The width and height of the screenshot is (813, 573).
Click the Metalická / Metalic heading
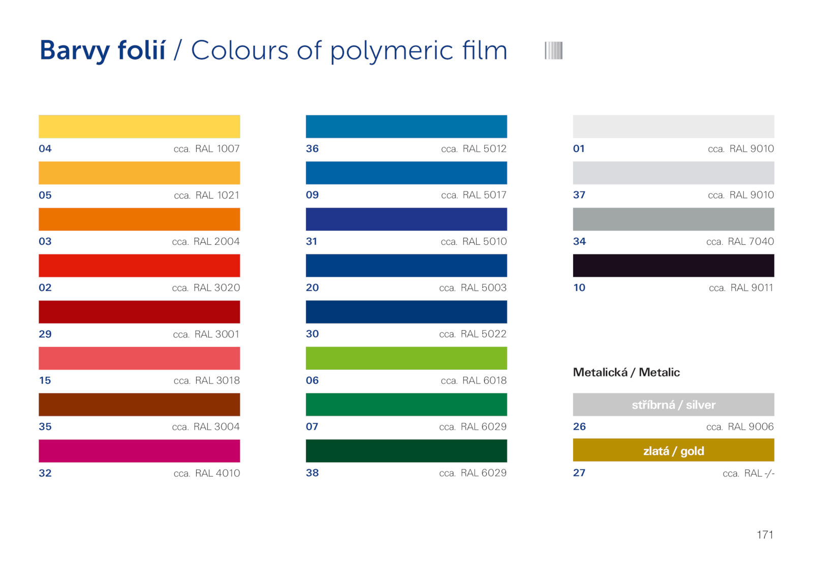626,372
